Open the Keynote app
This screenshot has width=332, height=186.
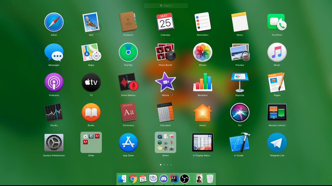[x=240, y=83]
